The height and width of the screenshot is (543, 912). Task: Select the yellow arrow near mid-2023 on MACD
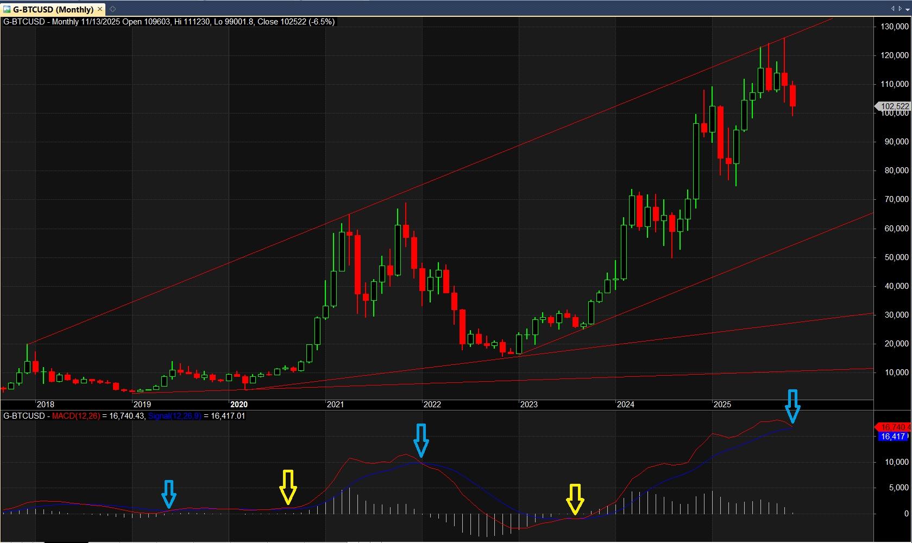tap(575, 499)
